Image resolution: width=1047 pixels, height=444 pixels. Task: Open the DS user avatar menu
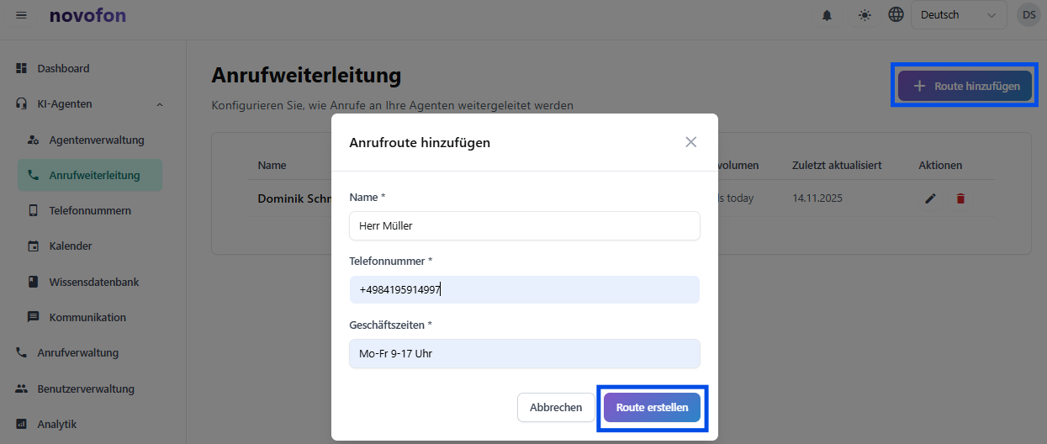1028,15
